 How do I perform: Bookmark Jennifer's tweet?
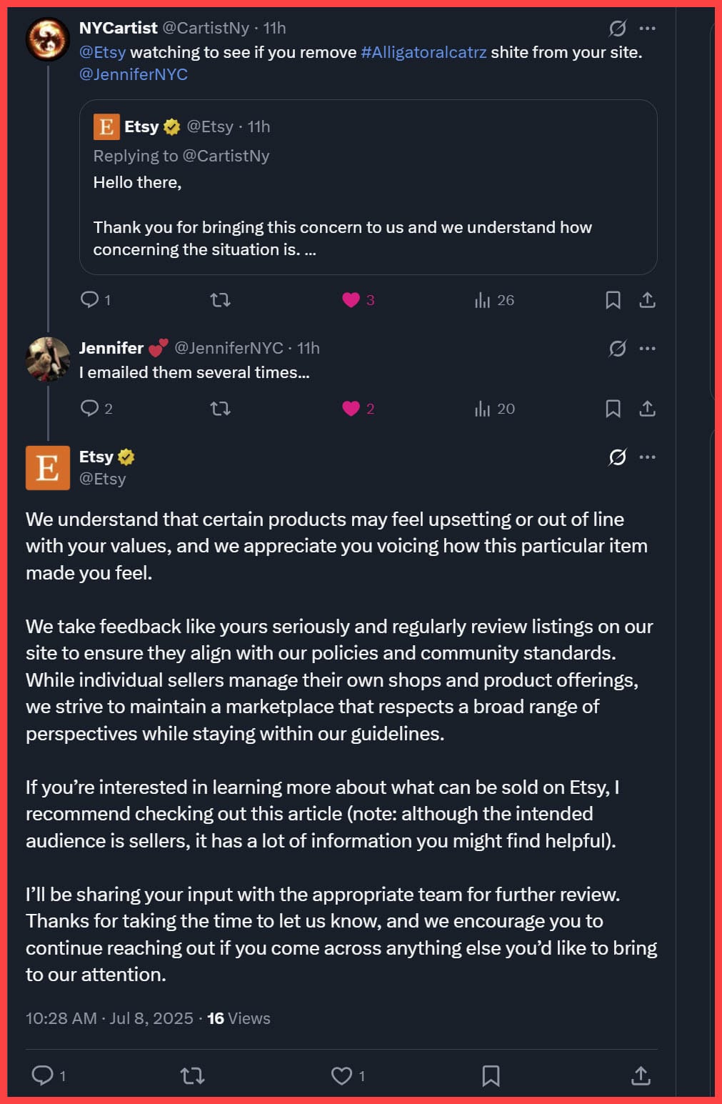pos(613,409)
